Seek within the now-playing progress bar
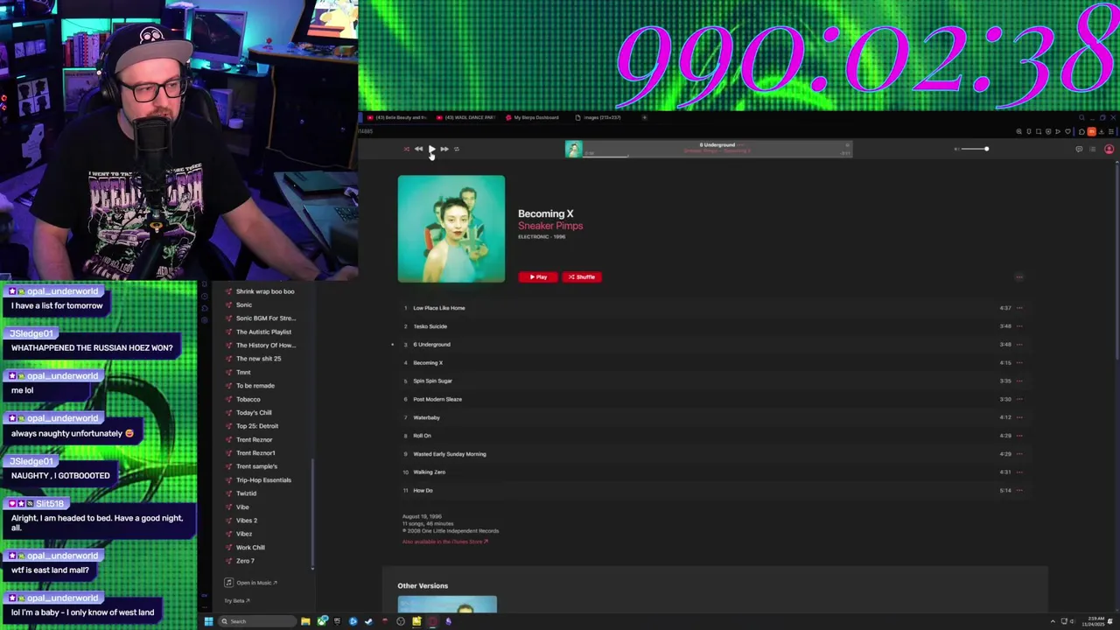This screenshot has width=1120, height=630. (x=717, y=156)
